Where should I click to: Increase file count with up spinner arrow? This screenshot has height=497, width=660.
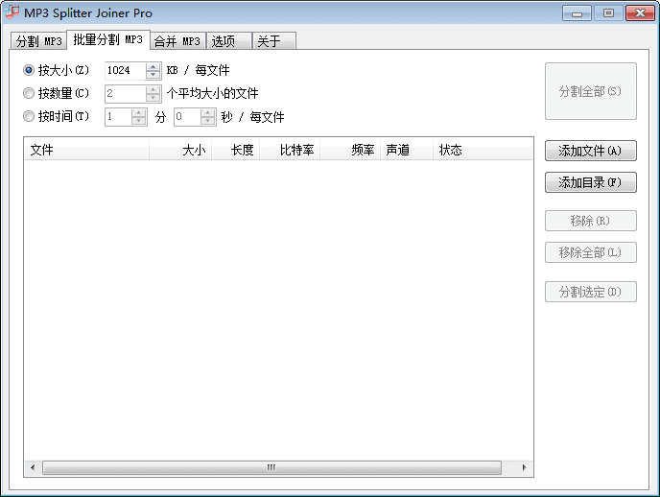153,89
